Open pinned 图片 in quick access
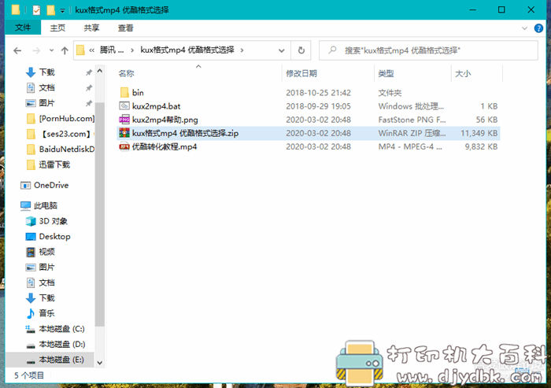 (46, 103)
